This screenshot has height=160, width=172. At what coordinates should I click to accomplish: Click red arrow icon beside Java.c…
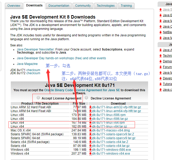161,90
